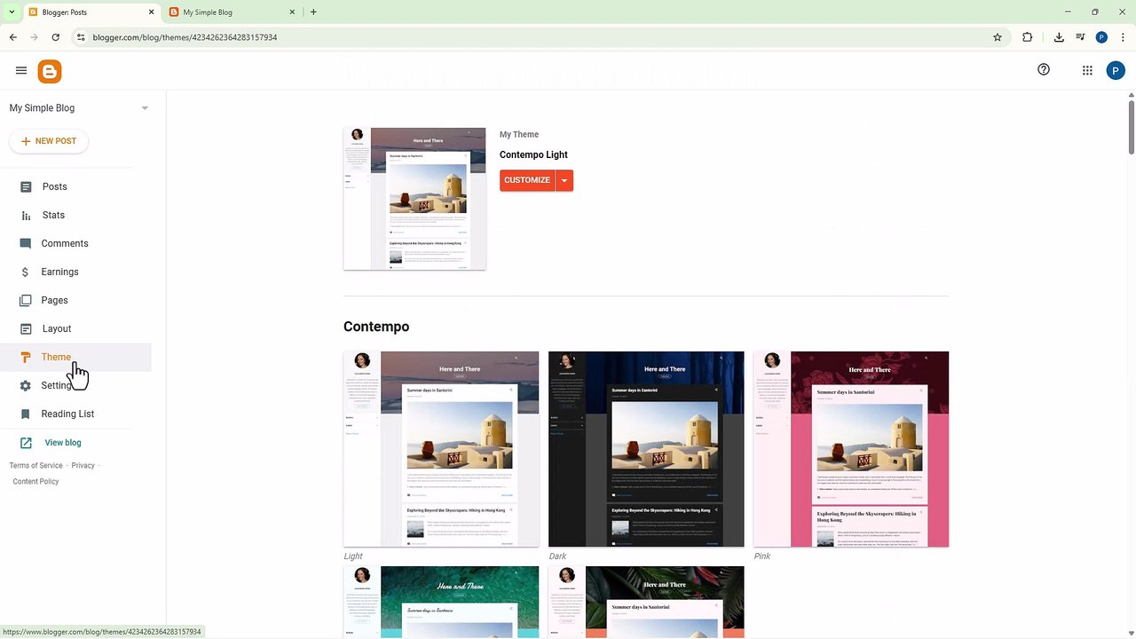
Task: Select the Contempo Dark theme thumbnail
Action: [646, 449]
